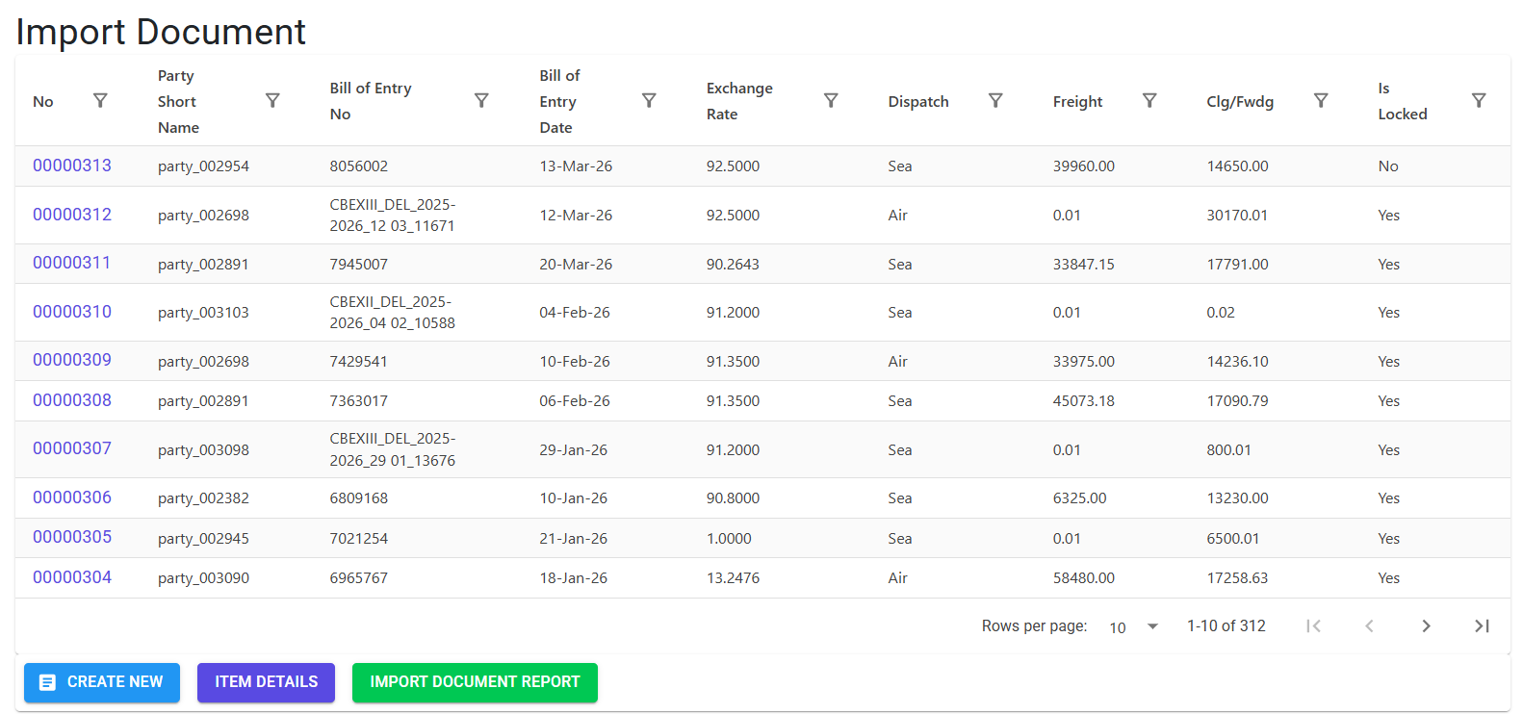Open document 00000312
Viewport: 1523px width, 714px height.
[72, 215]
